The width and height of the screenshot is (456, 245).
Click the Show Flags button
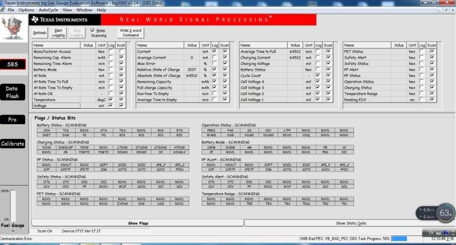pyautogui.click(x=138, y=223)
